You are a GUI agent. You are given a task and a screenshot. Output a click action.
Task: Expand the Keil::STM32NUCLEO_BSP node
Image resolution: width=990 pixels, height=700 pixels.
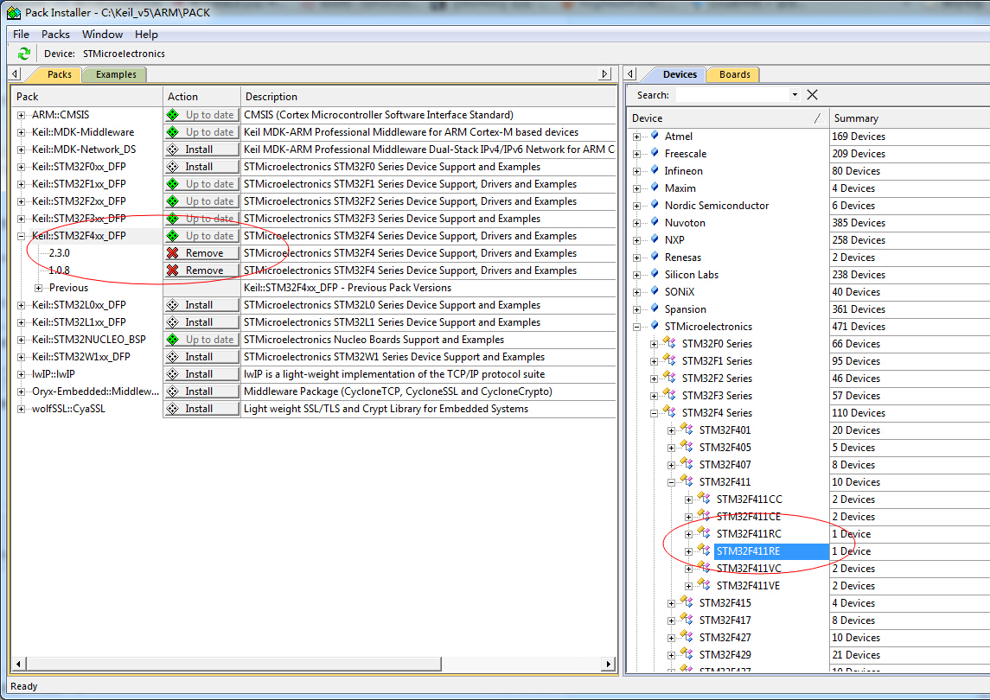tap(21, 340)
